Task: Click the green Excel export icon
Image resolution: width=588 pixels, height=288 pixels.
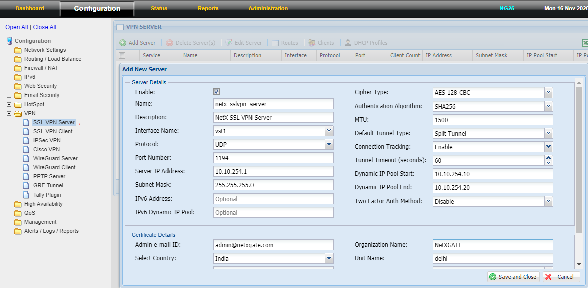Action: pos(585,43)
